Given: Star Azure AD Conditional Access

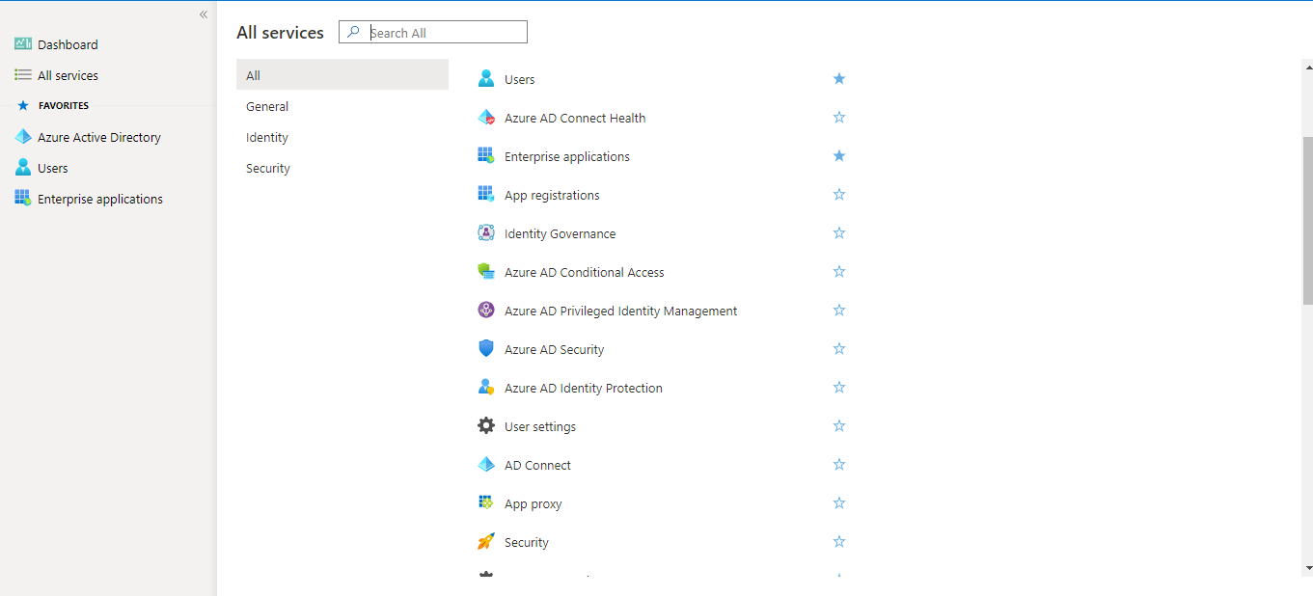Looking at the screenshot, I should click(839, 272).
